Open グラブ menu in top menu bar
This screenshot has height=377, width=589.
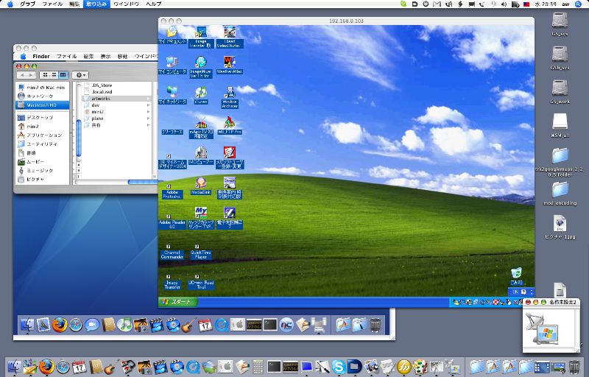27,4
